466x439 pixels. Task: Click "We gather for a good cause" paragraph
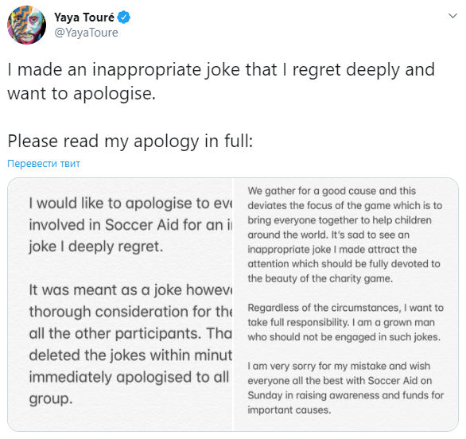[x=345, y=235]
